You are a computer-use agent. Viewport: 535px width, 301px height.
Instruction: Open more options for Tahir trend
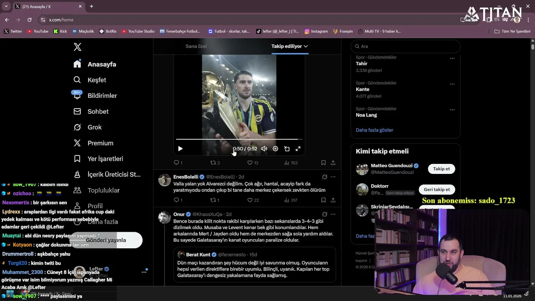[452, 59]
